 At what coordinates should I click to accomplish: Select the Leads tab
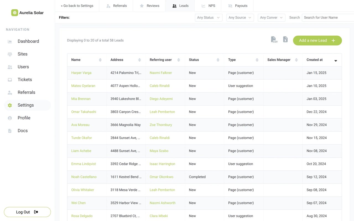180,6
